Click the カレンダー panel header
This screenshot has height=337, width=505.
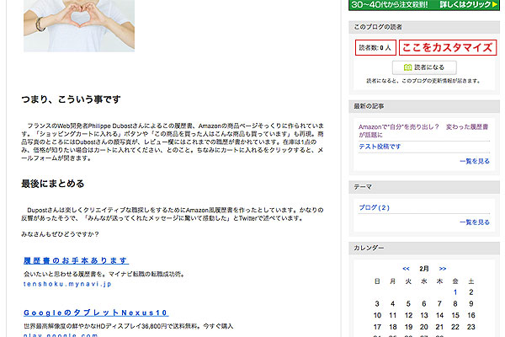click(x=424, y=248)
